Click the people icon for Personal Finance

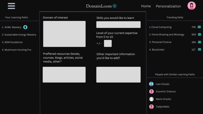[199, 42]
